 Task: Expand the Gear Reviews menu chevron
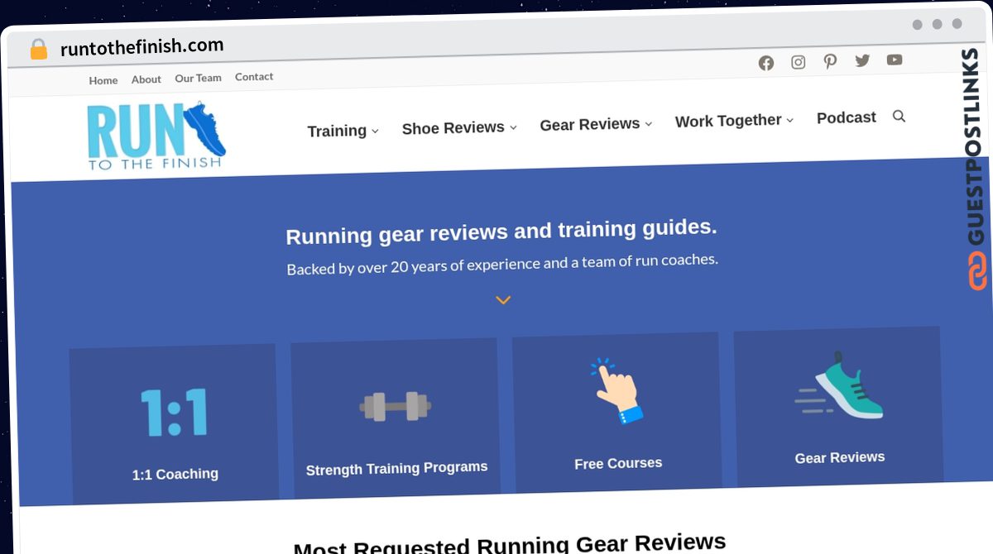click(649, 124)
